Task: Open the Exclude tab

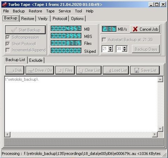Action: coord(36,60)
